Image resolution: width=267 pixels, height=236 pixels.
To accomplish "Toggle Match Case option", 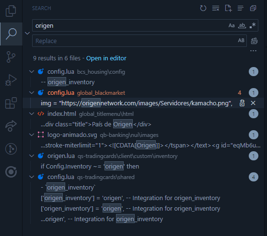I will [x=232, y=25].
